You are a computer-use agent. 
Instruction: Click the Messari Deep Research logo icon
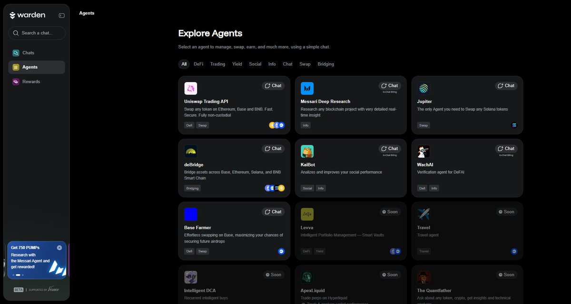pos(307,88)
